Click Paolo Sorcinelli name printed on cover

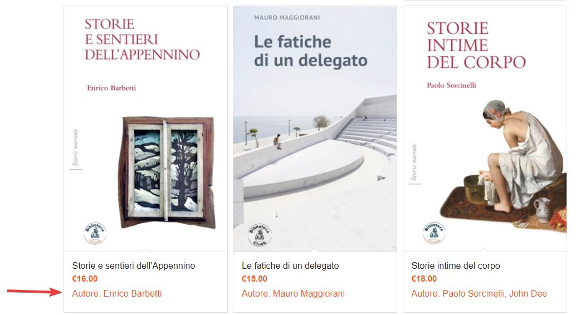point(451,85)
